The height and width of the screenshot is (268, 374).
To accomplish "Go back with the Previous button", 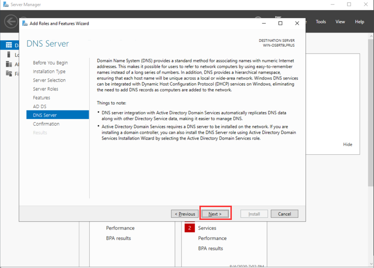I will [x=185, y=214].
